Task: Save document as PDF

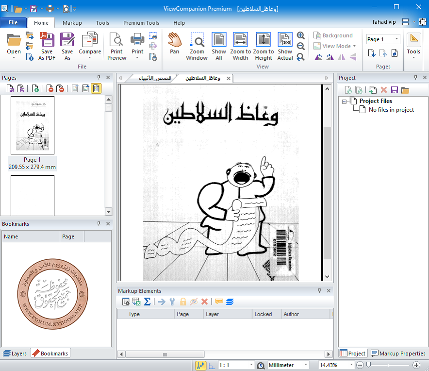Action: [x=47, y=46]
